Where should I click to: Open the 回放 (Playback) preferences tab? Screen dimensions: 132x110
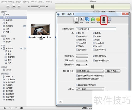[82, 20]
